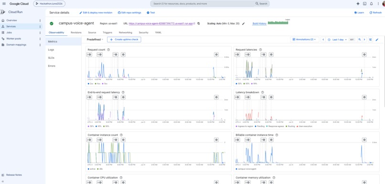
Task: Click Edit & deploy new revision
Action: (x=96, y=13)
